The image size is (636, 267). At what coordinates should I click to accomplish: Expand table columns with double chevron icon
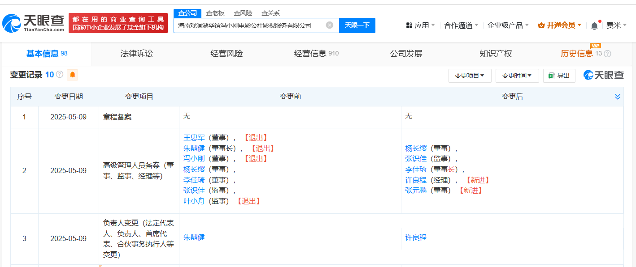(617, 97)
